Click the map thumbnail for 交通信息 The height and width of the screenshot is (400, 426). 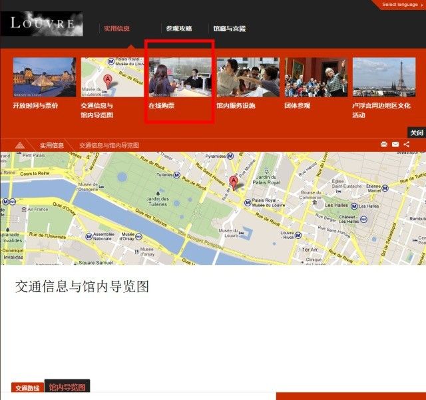112,77
